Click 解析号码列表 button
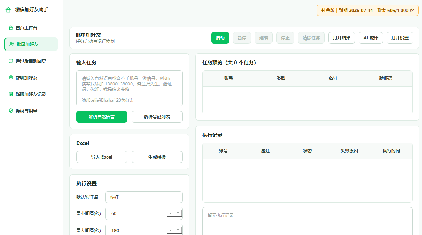The image size is (422, 235). tap(157, 117)
